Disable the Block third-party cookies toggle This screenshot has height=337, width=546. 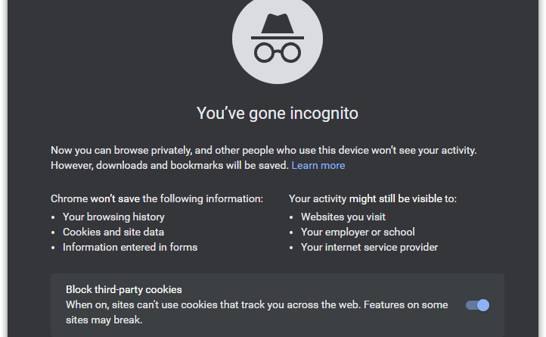(478, 305)
